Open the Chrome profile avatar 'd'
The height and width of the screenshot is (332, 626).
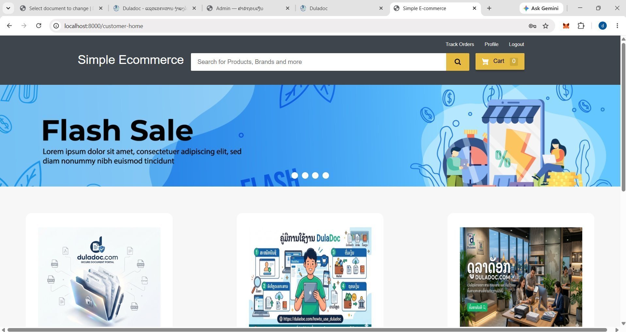pyautogui.click(x=603, y=26)
